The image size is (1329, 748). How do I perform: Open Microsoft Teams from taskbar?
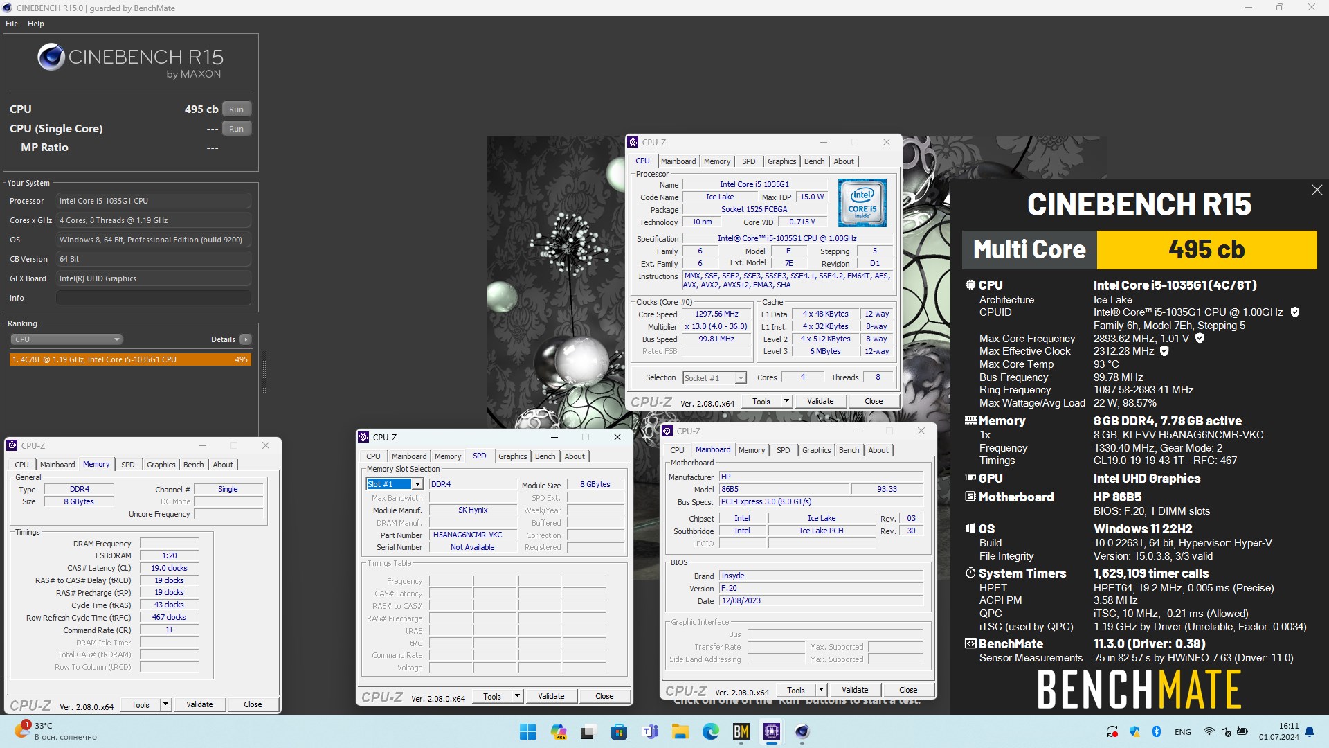650,731
